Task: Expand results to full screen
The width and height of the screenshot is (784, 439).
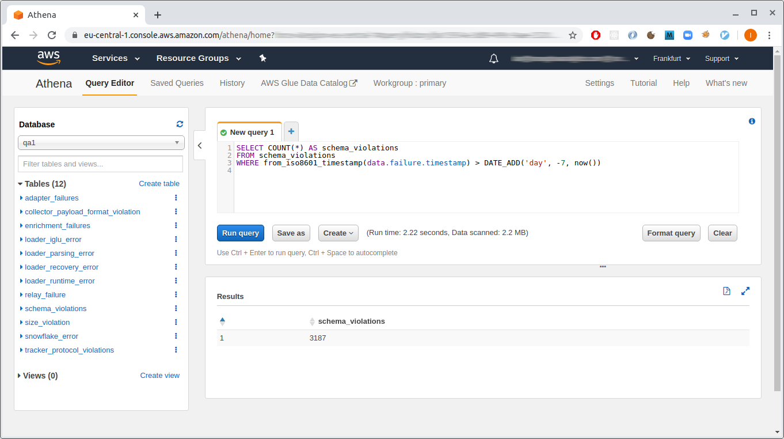Action: (x=745, y=292)
